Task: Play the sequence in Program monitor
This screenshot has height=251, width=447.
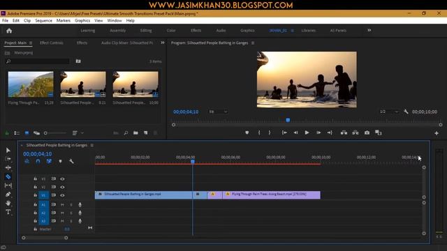Action: (307, 132)
